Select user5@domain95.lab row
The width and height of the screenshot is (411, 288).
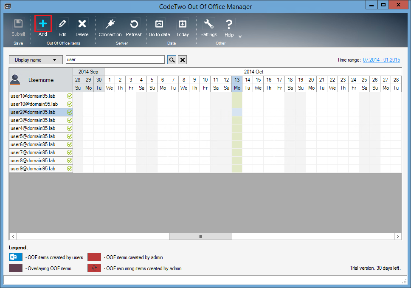[x=41, y=136]
